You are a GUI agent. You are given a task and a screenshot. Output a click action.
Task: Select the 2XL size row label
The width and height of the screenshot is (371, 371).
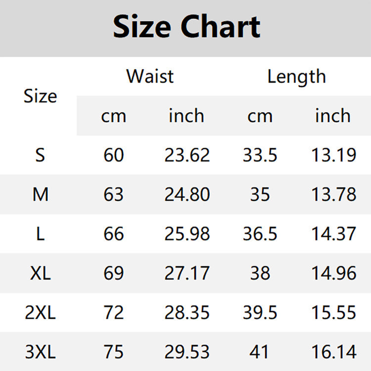pos(40,313)
